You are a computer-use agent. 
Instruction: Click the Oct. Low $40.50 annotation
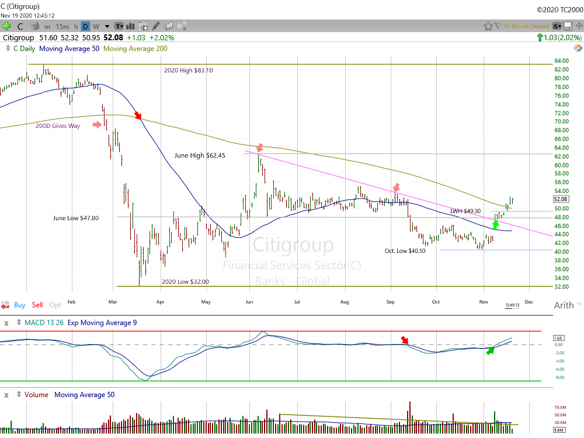[405, 251]
